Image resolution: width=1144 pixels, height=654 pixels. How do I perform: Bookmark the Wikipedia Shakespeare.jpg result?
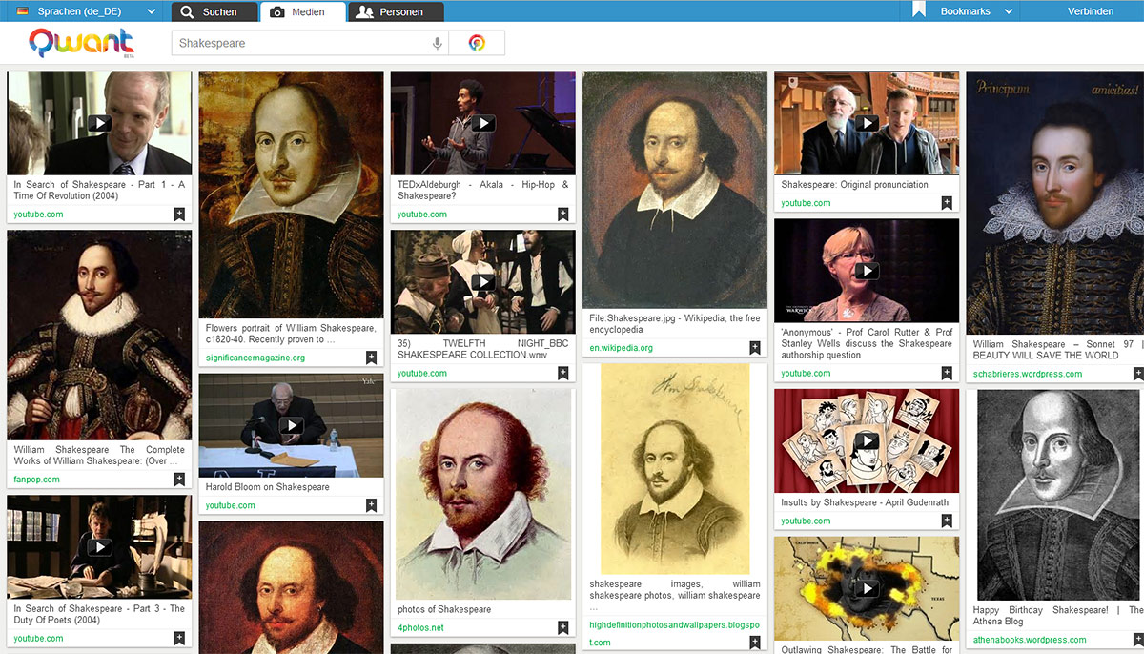click(755, 348)
